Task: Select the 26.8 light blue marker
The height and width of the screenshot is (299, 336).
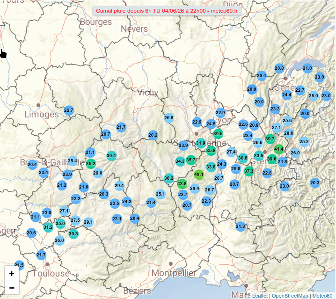Action: tap(169, 118)
